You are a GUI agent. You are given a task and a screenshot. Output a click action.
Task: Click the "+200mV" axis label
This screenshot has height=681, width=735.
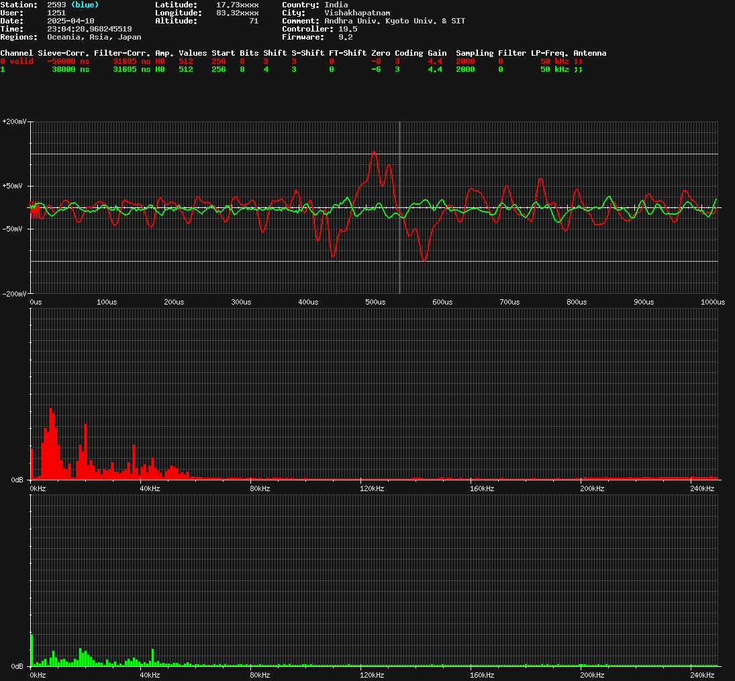click(x=14, y=121)
